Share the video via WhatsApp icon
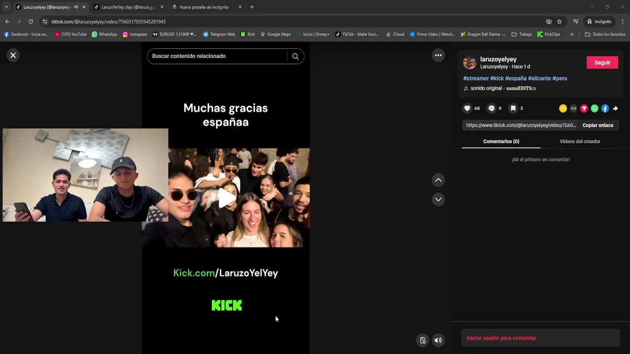 (x=595, y=108)
